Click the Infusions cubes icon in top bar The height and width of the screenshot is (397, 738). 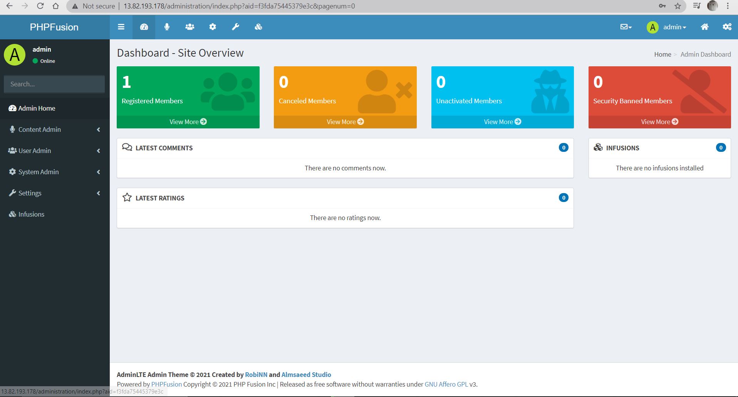coord(258,27)
